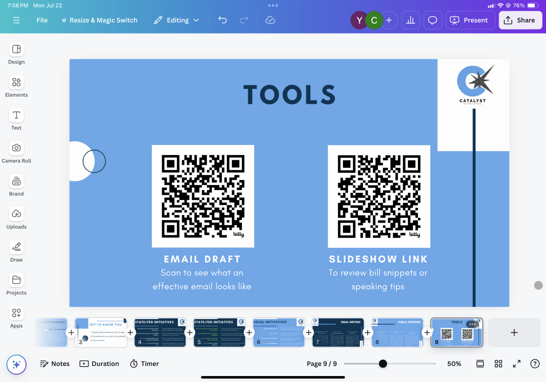Screen dimensions: 546x382
Task: Select 'To review bill snippets or speaking tips' text
Action: 378,279
